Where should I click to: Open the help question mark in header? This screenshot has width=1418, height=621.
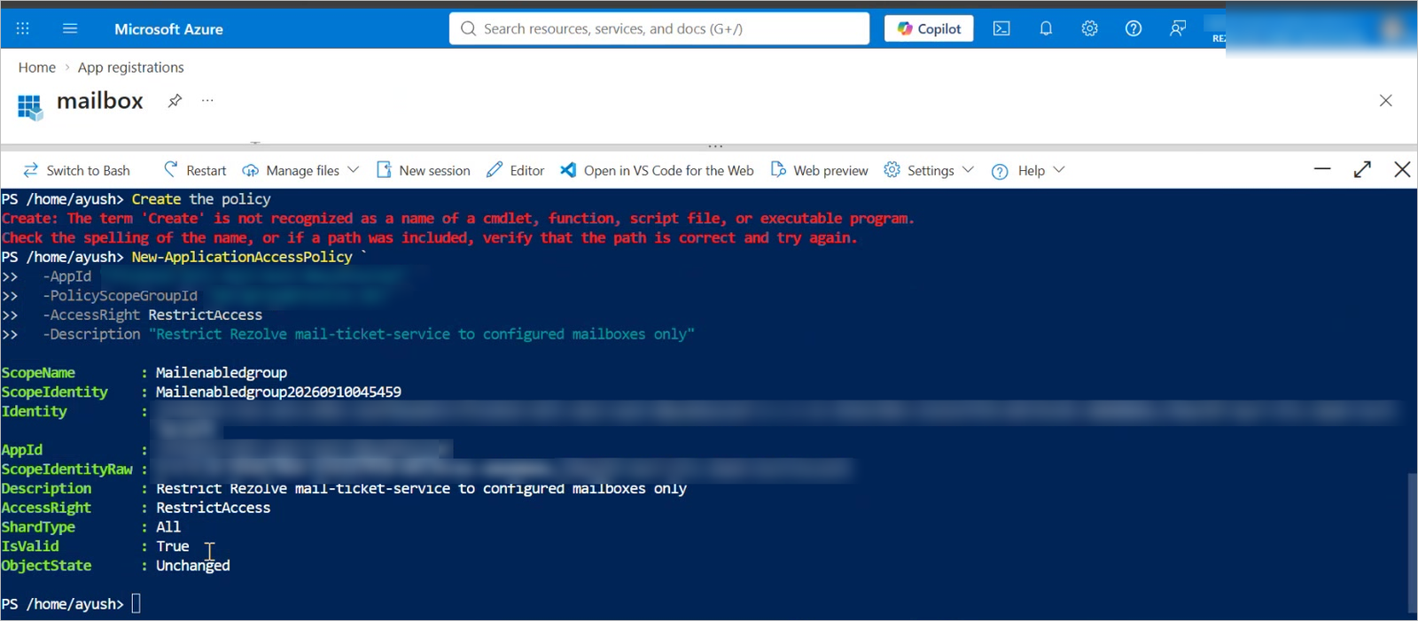1134,28
